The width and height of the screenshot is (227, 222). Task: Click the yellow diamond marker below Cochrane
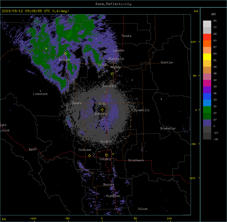pos(90,156)
